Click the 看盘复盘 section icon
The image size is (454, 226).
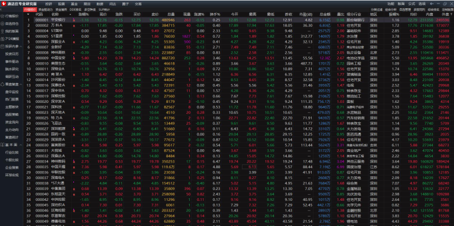tap(2, 84)
